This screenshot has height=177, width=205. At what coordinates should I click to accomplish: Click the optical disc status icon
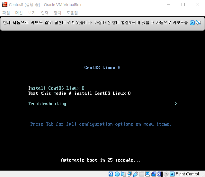[117, 174]
